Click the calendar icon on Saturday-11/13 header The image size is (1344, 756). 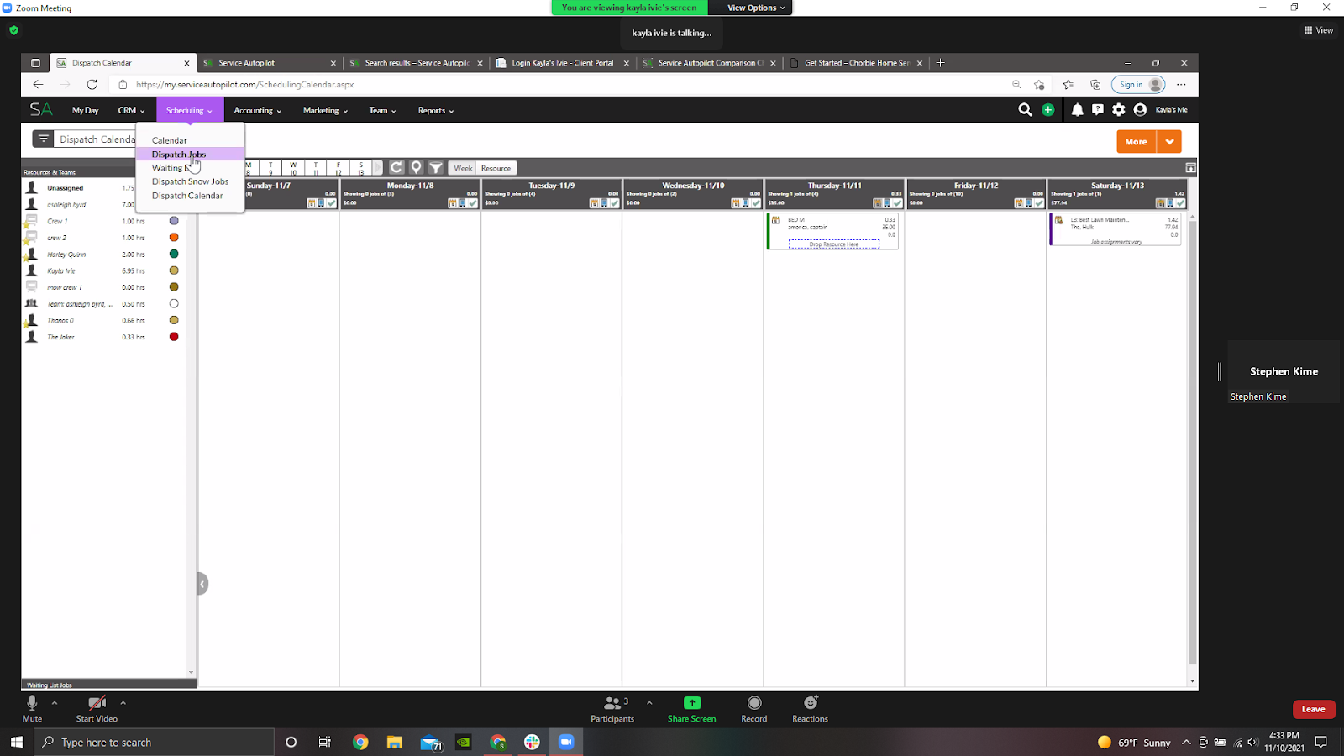click(x=1160, y=203)
